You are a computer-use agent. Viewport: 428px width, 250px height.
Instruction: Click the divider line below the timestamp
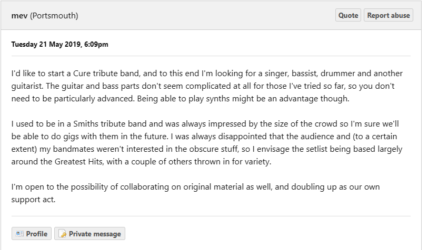[x=211, y=56]
